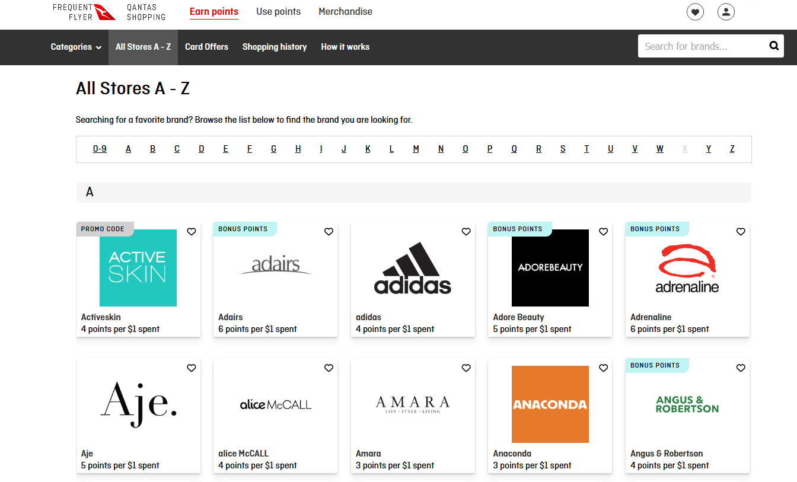Click the Qantas Shopping logo text
Screen dimensions: 797x482
click(x=146, y=12)
